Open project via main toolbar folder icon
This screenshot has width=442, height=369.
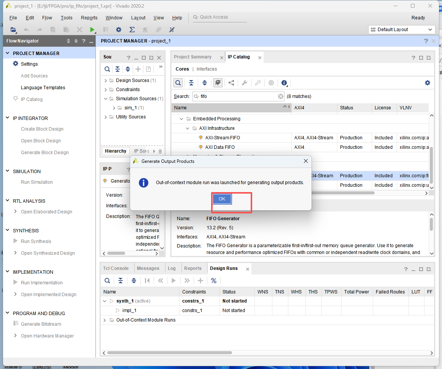13,30
